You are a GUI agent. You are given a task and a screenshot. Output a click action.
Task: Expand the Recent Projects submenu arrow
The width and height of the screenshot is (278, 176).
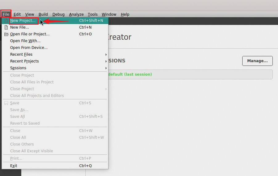106,61
